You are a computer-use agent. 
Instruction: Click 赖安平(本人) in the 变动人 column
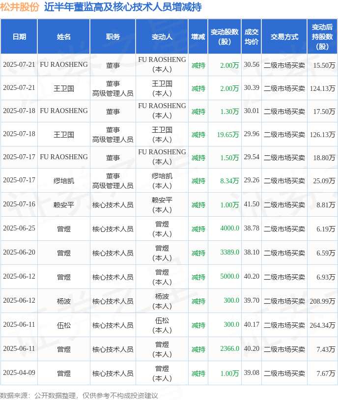(162, 205)
